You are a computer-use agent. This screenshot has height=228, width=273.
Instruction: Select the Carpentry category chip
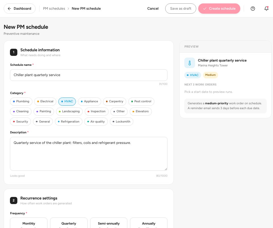click(x=115, y=101)
